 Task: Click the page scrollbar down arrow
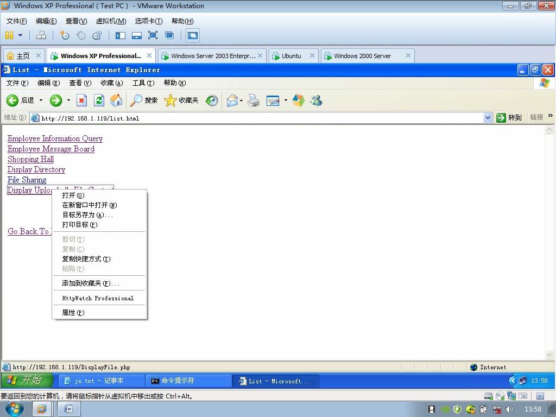coord(549,355)
